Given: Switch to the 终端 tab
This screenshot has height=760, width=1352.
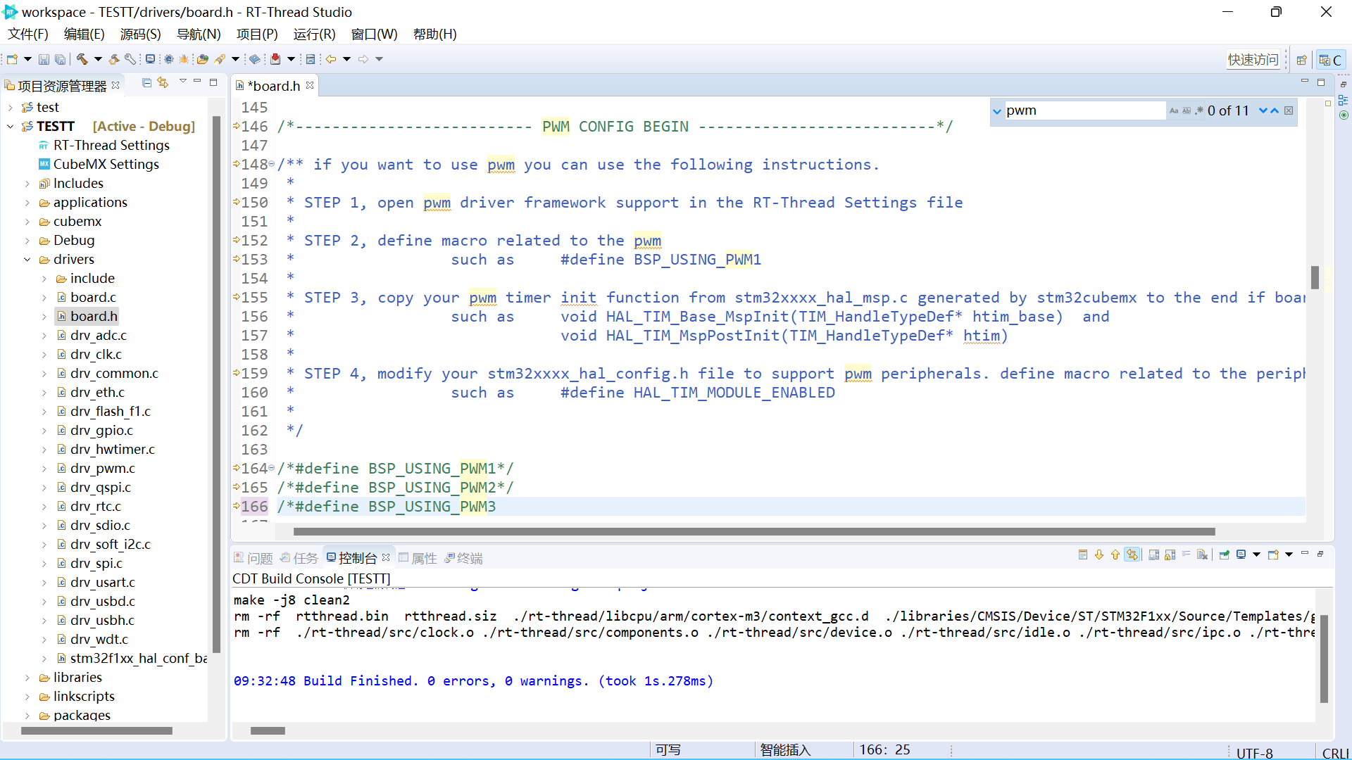Looking at the screenshot, I should [469, 558].
